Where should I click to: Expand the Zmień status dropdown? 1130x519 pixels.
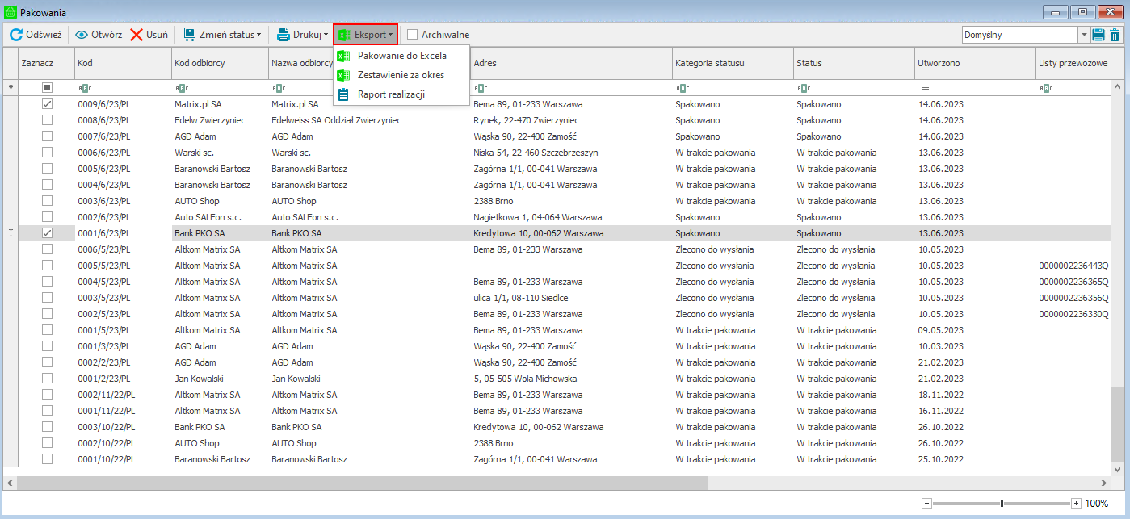(222, 35)
